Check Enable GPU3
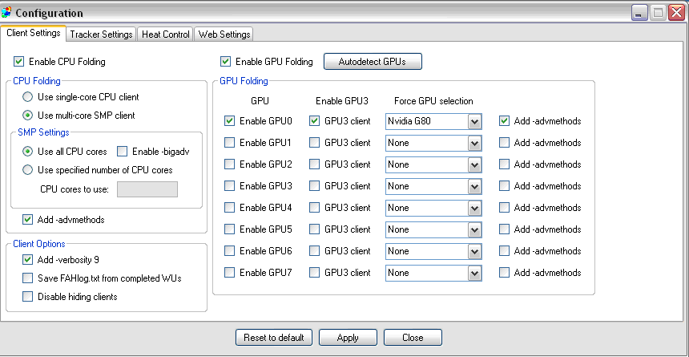Image resolution: width=689 pixels, height=357 pixels. 229,186
